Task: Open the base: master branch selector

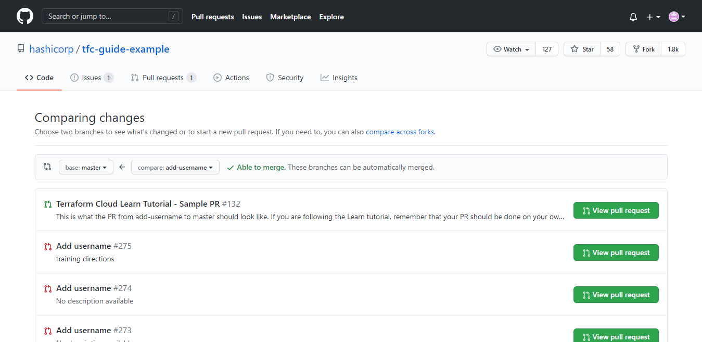Action: point(85,167)
